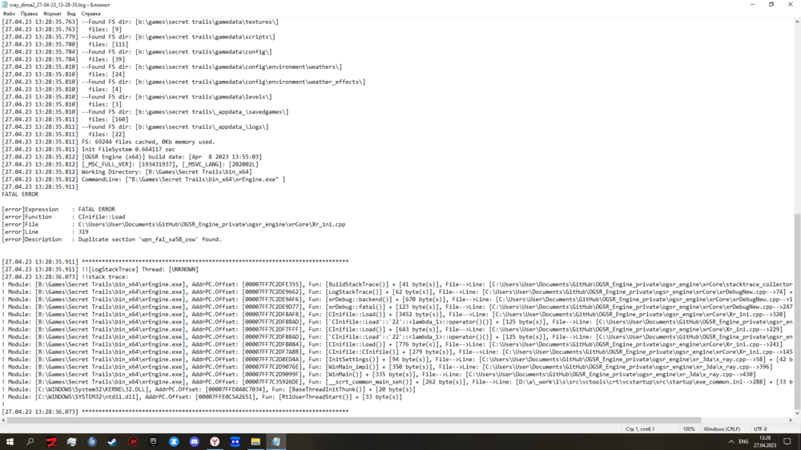801x450 pixels.
Task: Open the blue round app beside Steam
Action: (x=92, y=442)
